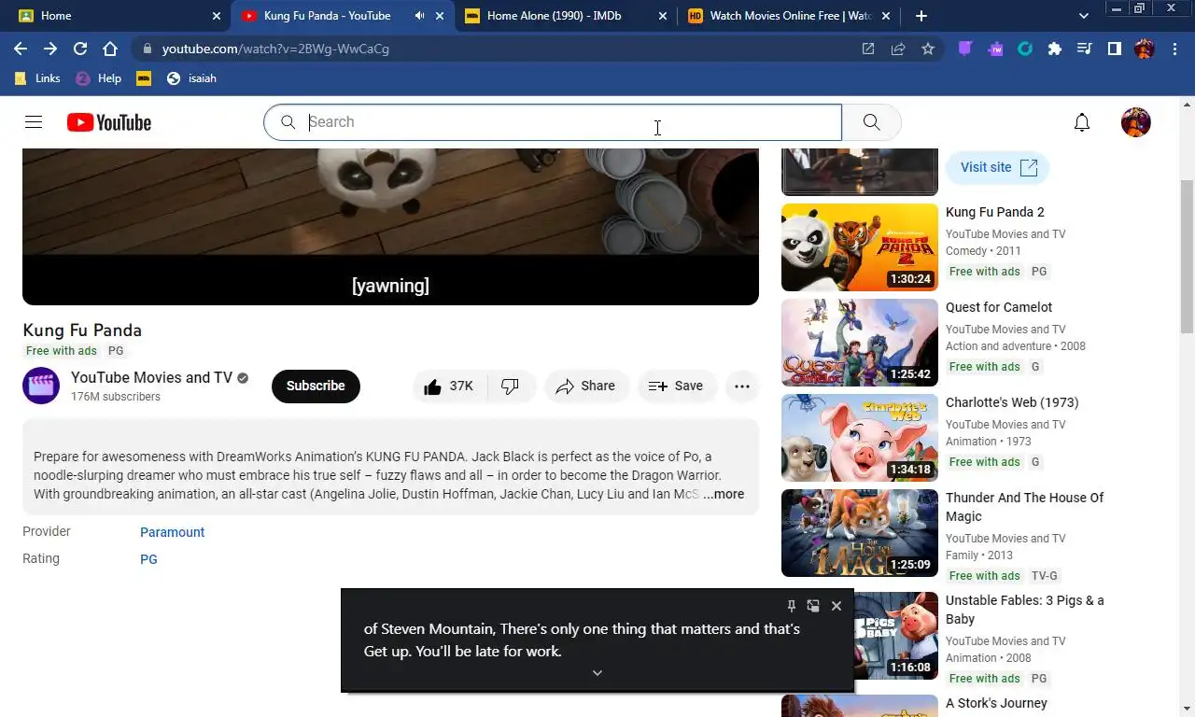1195x717 pixels.
Task: Switch to Home Alone IMDb tab
Action: click(x=566, y=16)
